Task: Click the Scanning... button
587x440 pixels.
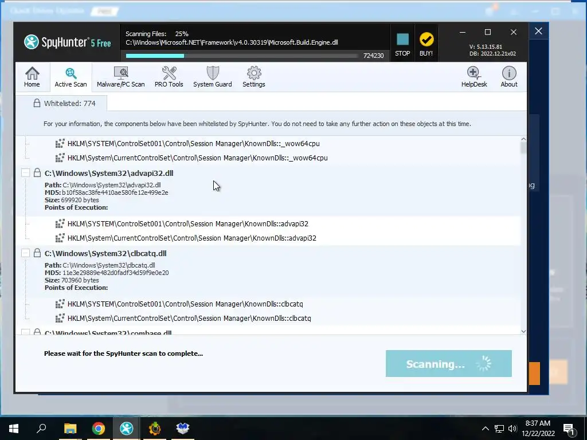Action: 448,363
